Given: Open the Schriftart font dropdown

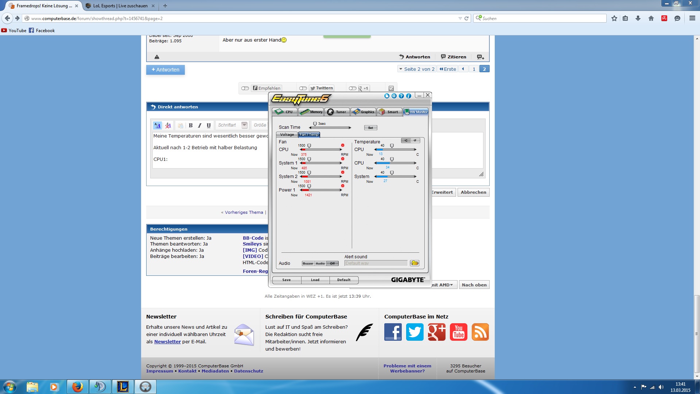Looking at the screenshot, I should tap(244, 125).
